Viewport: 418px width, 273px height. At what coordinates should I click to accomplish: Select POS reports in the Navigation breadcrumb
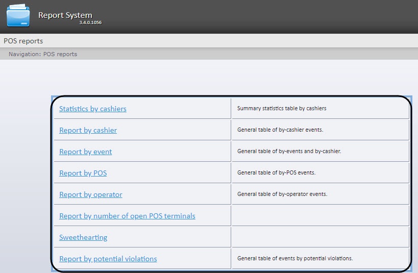[60, 54]
